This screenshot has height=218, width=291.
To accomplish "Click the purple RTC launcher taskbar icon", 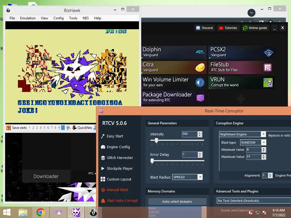I will pyautogui.click(x=59, y=212).
